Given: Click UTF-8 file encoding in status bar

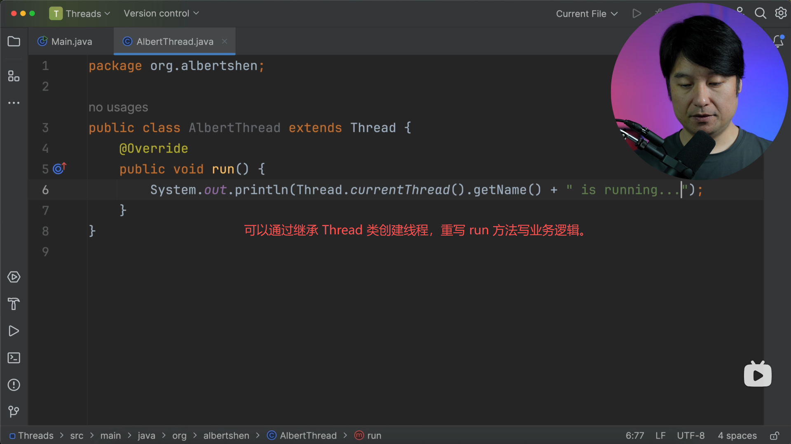Looking at the screenshot, I should [690, 436].
